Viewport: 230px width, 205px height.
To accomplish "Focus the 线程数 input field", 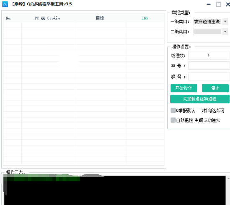I will point(209,55).
